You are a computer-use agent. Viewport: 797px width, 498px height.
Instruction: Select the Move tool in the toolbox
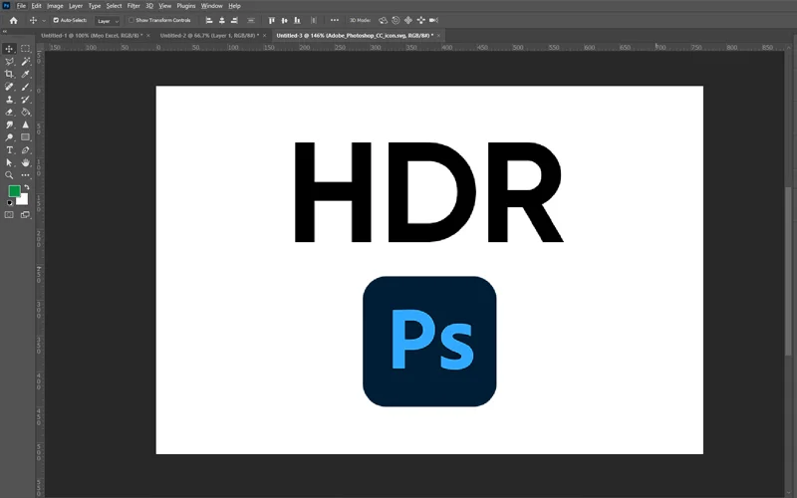coord(9,49)
